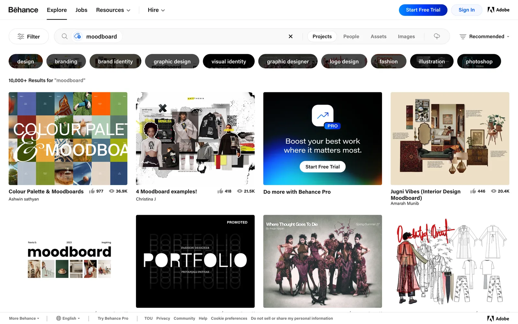This screenshot has width=518, height=324.
Task: Open the Try Behance Pro footer link
Action: pyautogui.click(x=113, y=318)
